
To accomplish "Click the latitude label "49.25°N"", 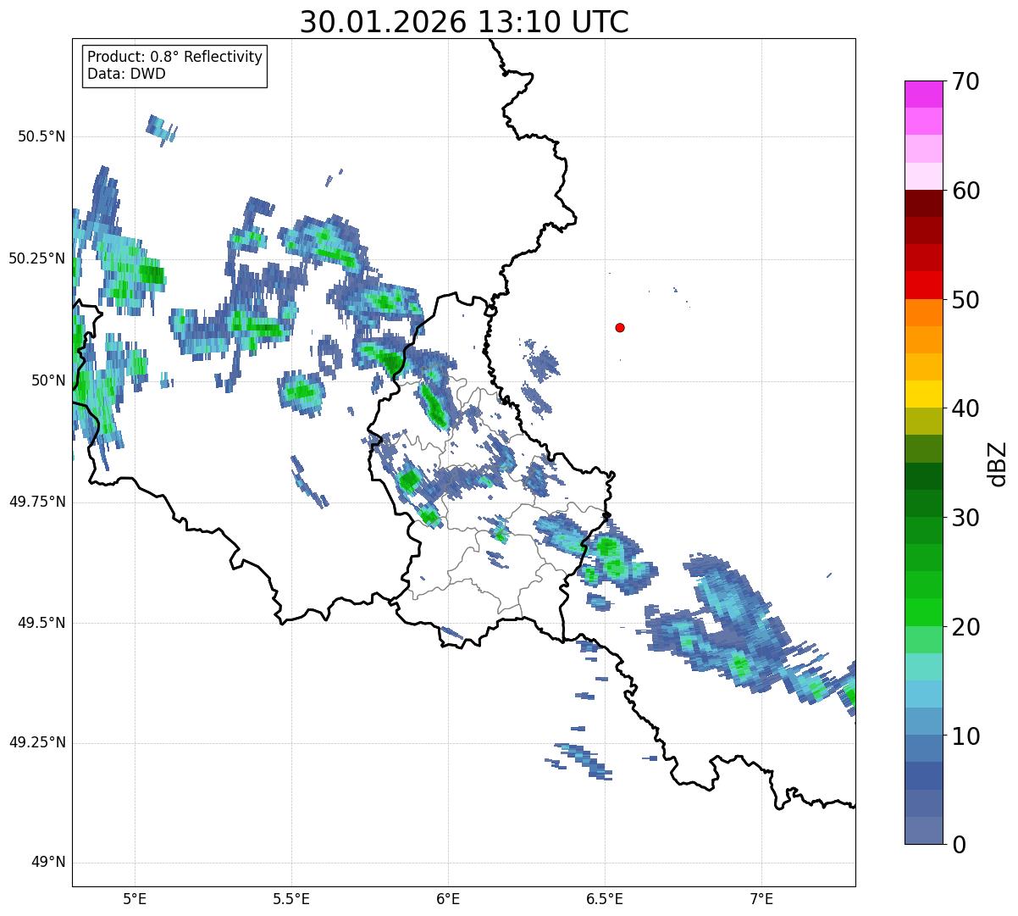I will click(36, 742).
